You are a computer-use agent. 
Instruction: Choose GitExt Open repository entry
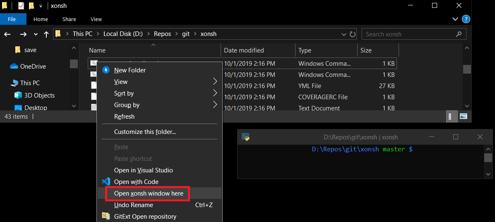159,216
